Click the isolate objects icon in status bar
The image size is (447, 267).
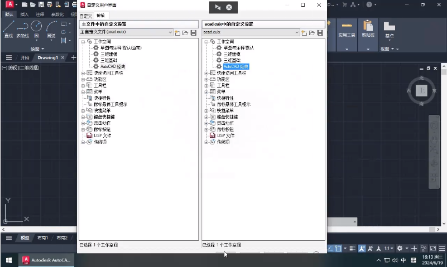point(424,248)
